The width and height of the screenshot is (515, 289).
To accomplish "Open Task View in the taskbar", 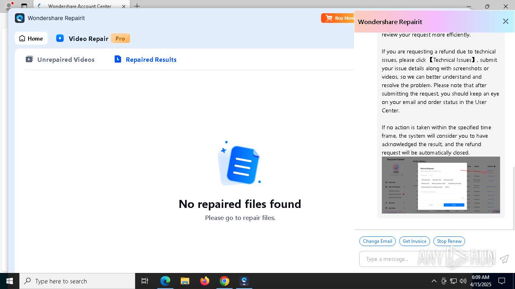I will 145,281.
